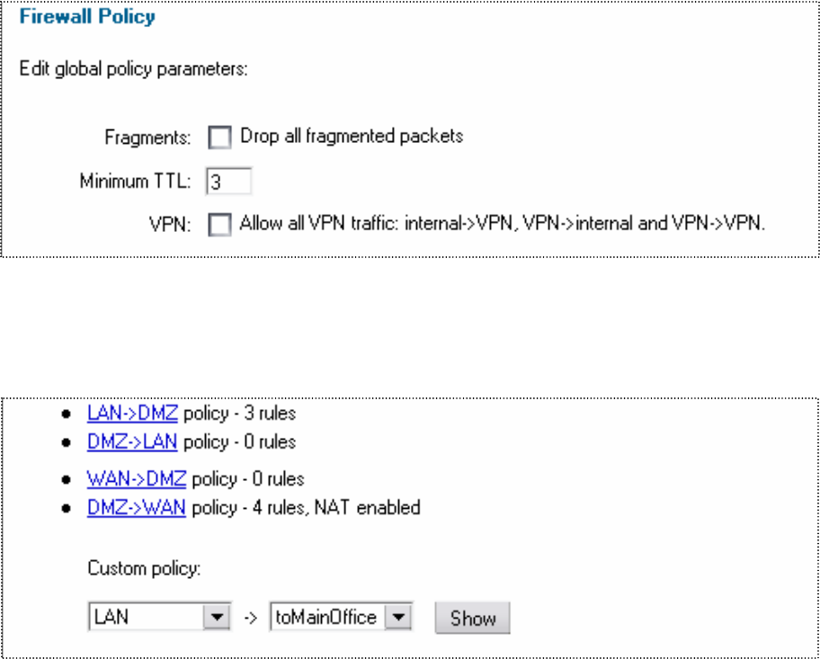Click the "Minimum TTL:" field label
The height and width of the screenshot is (659, 820).
click(136, 183)
